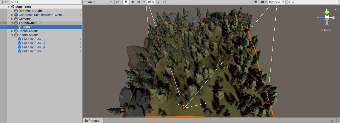Select the Map1_test scene row
This screenshot has width=340, height=123.
[41, 7]
